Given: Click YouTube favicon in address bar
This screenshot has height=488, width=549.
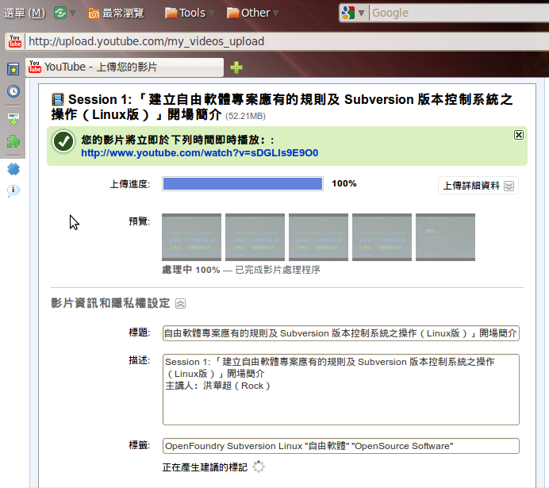Looking at the screenshot, I should 15,41.
